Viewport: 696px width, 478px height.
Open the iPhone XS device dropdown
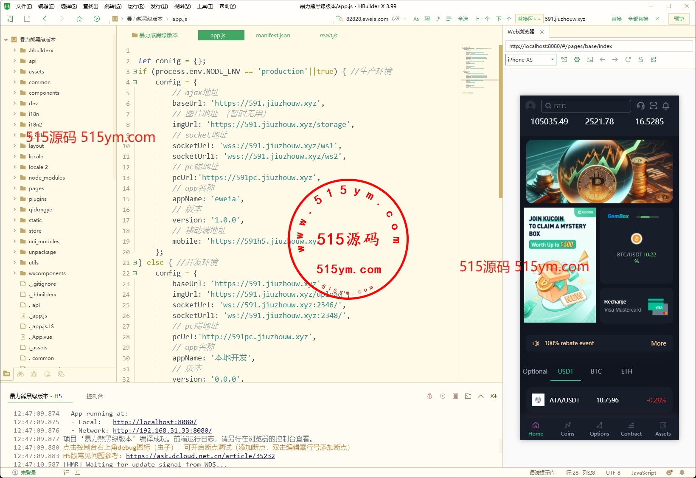(x=530, y=59)
